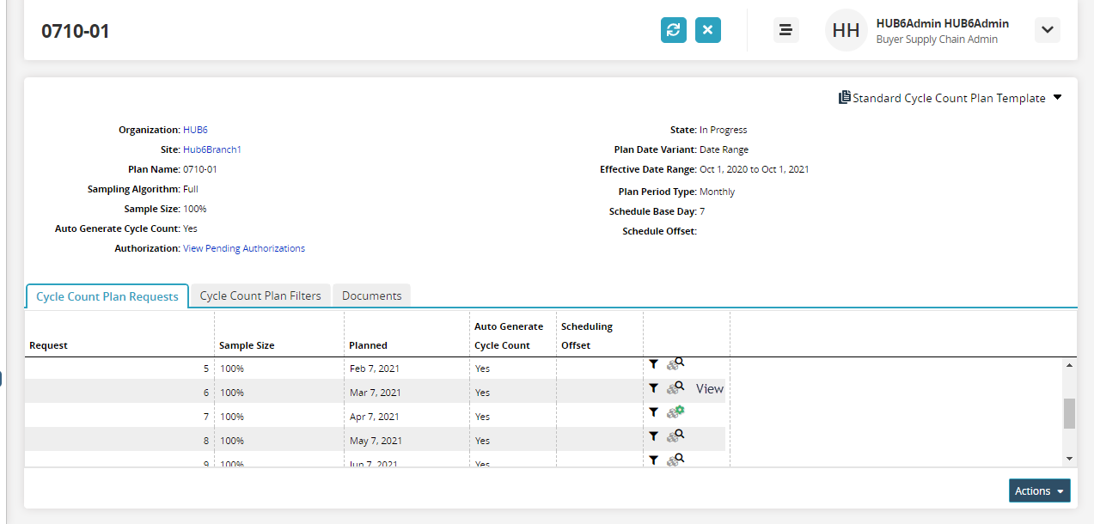
Task: Click the filter icon in request 8 row
Action: pyautogui.click(x=654, y=436)
